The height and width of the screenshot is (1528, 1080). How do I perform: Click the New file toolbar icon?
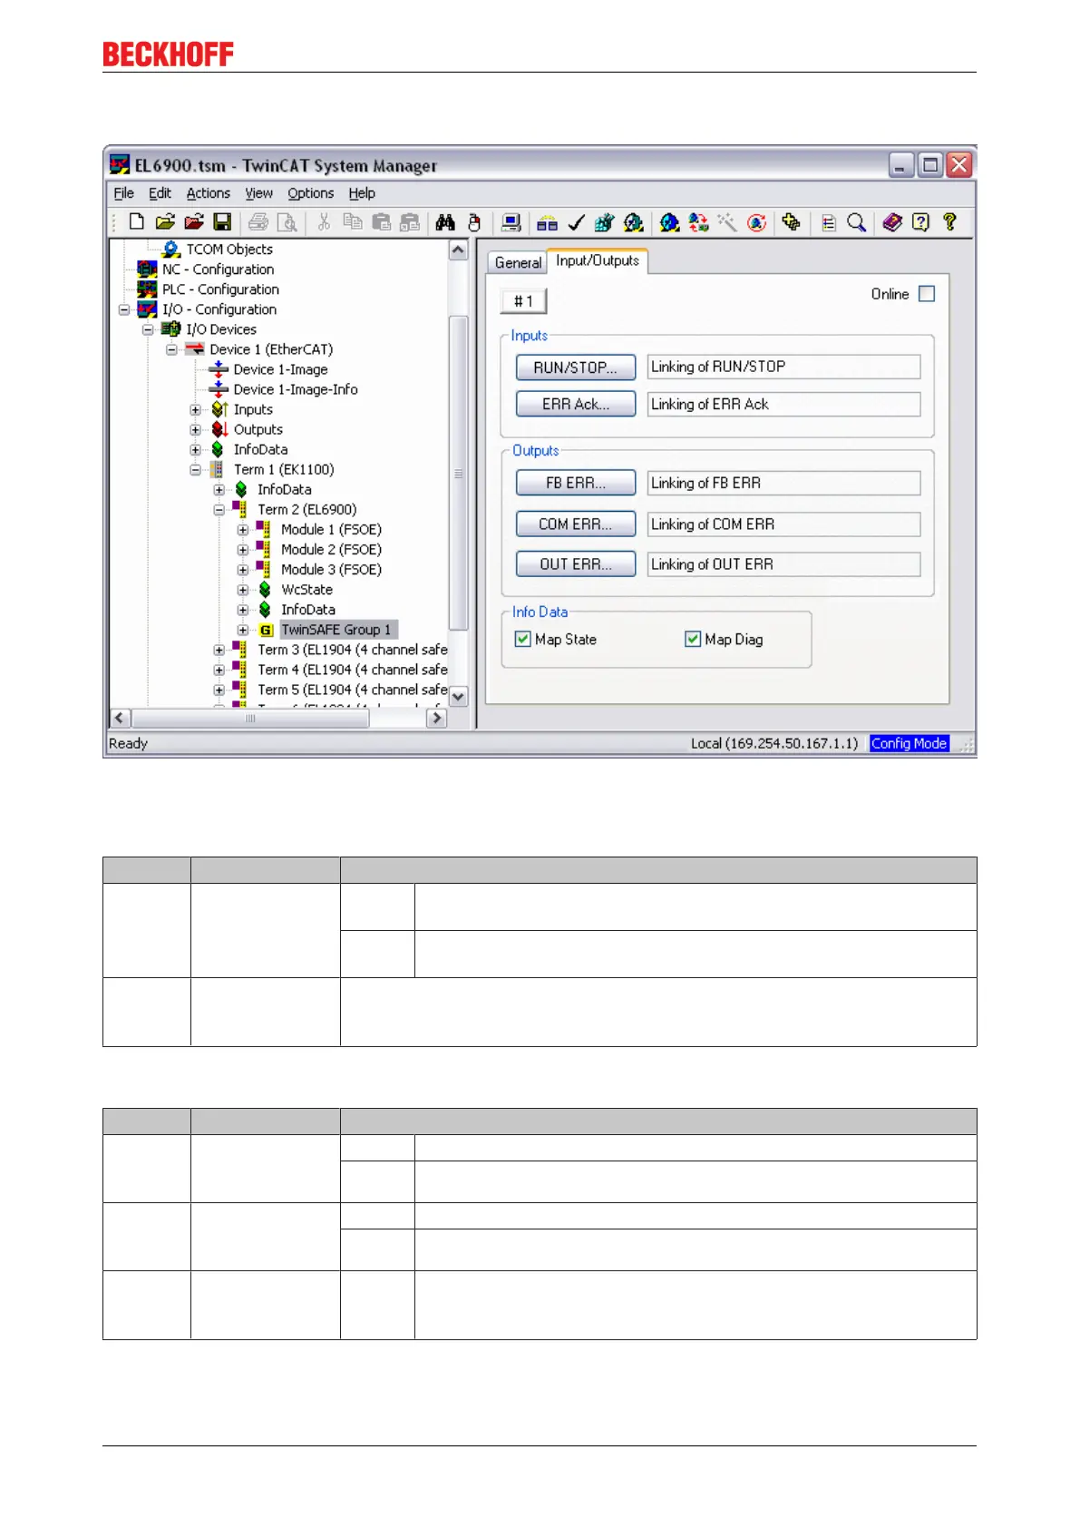tap(136, 222)
